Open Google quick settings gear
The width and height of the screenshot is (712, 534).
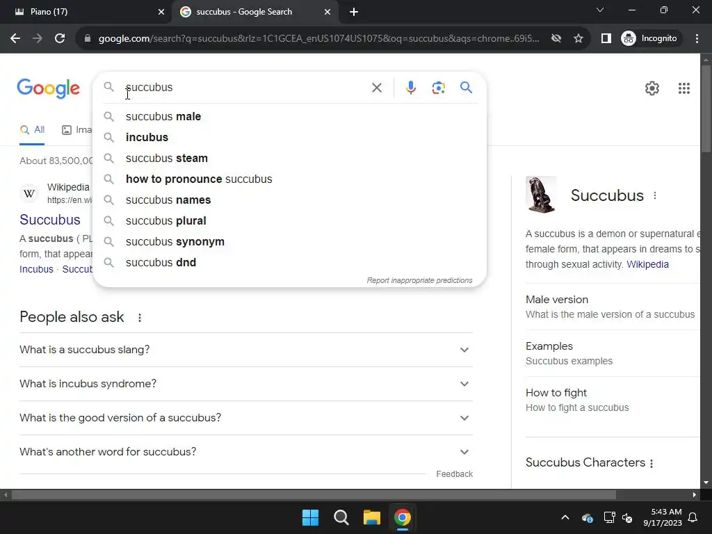pyautogui.click(x=652, y=88)
